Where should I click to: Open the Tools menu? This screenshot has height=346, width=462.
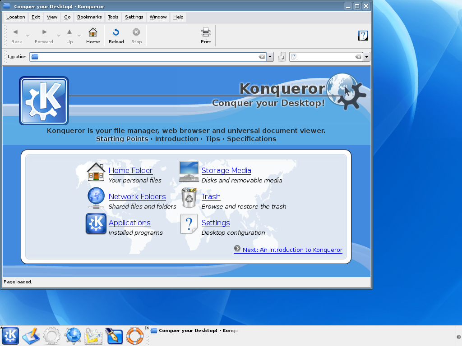point(113,17)
